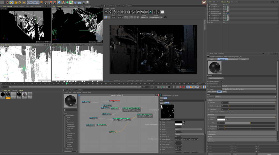Click Play forward on timeline controls

click(x=162, y=87)
